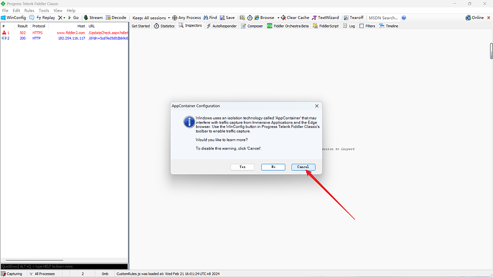Click the session count 2 in status bar
Image resolution: width=493 pixels, height=277 pixels.
pyautogui.click(x=83, y=274)
